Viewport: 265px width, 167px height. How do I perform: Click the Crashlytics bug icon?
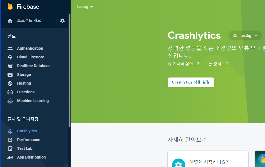(x=10, y=131)
